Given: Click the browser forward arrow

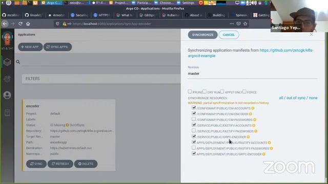Looking at the screenshot, I should coord(13,24).
